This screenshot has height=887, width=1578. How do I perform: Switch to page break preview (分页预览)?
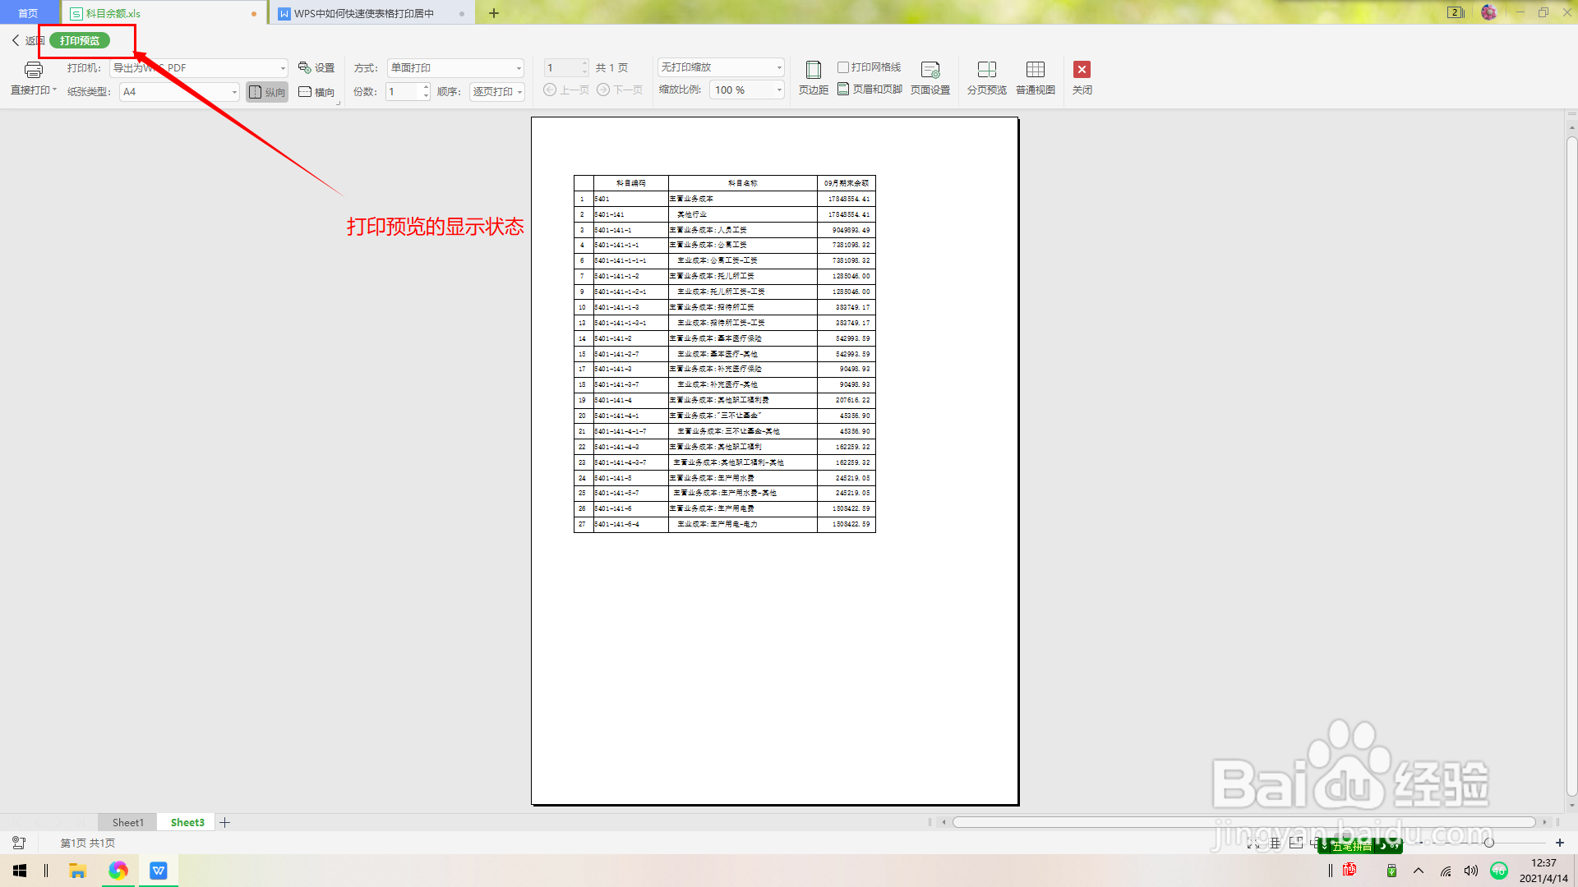986,77
